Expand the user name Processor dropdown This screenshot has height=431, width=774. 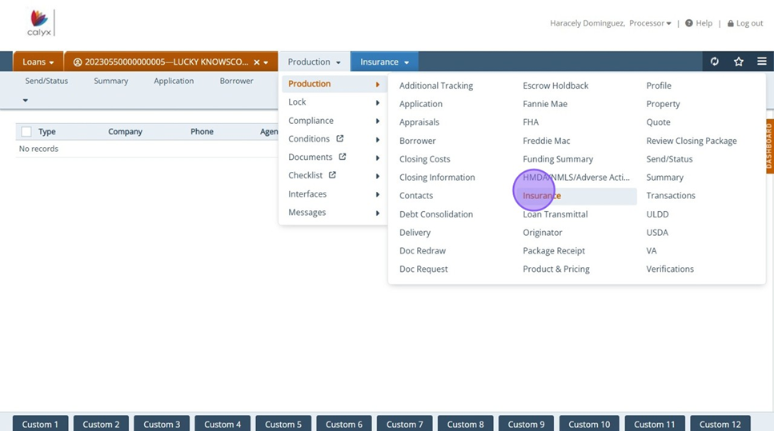pos(668,23)
